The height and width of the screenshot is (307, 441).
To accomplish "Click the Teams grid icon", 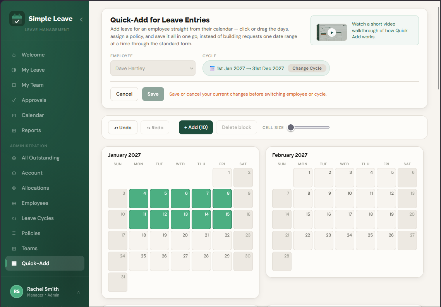I will coord(14,249).
